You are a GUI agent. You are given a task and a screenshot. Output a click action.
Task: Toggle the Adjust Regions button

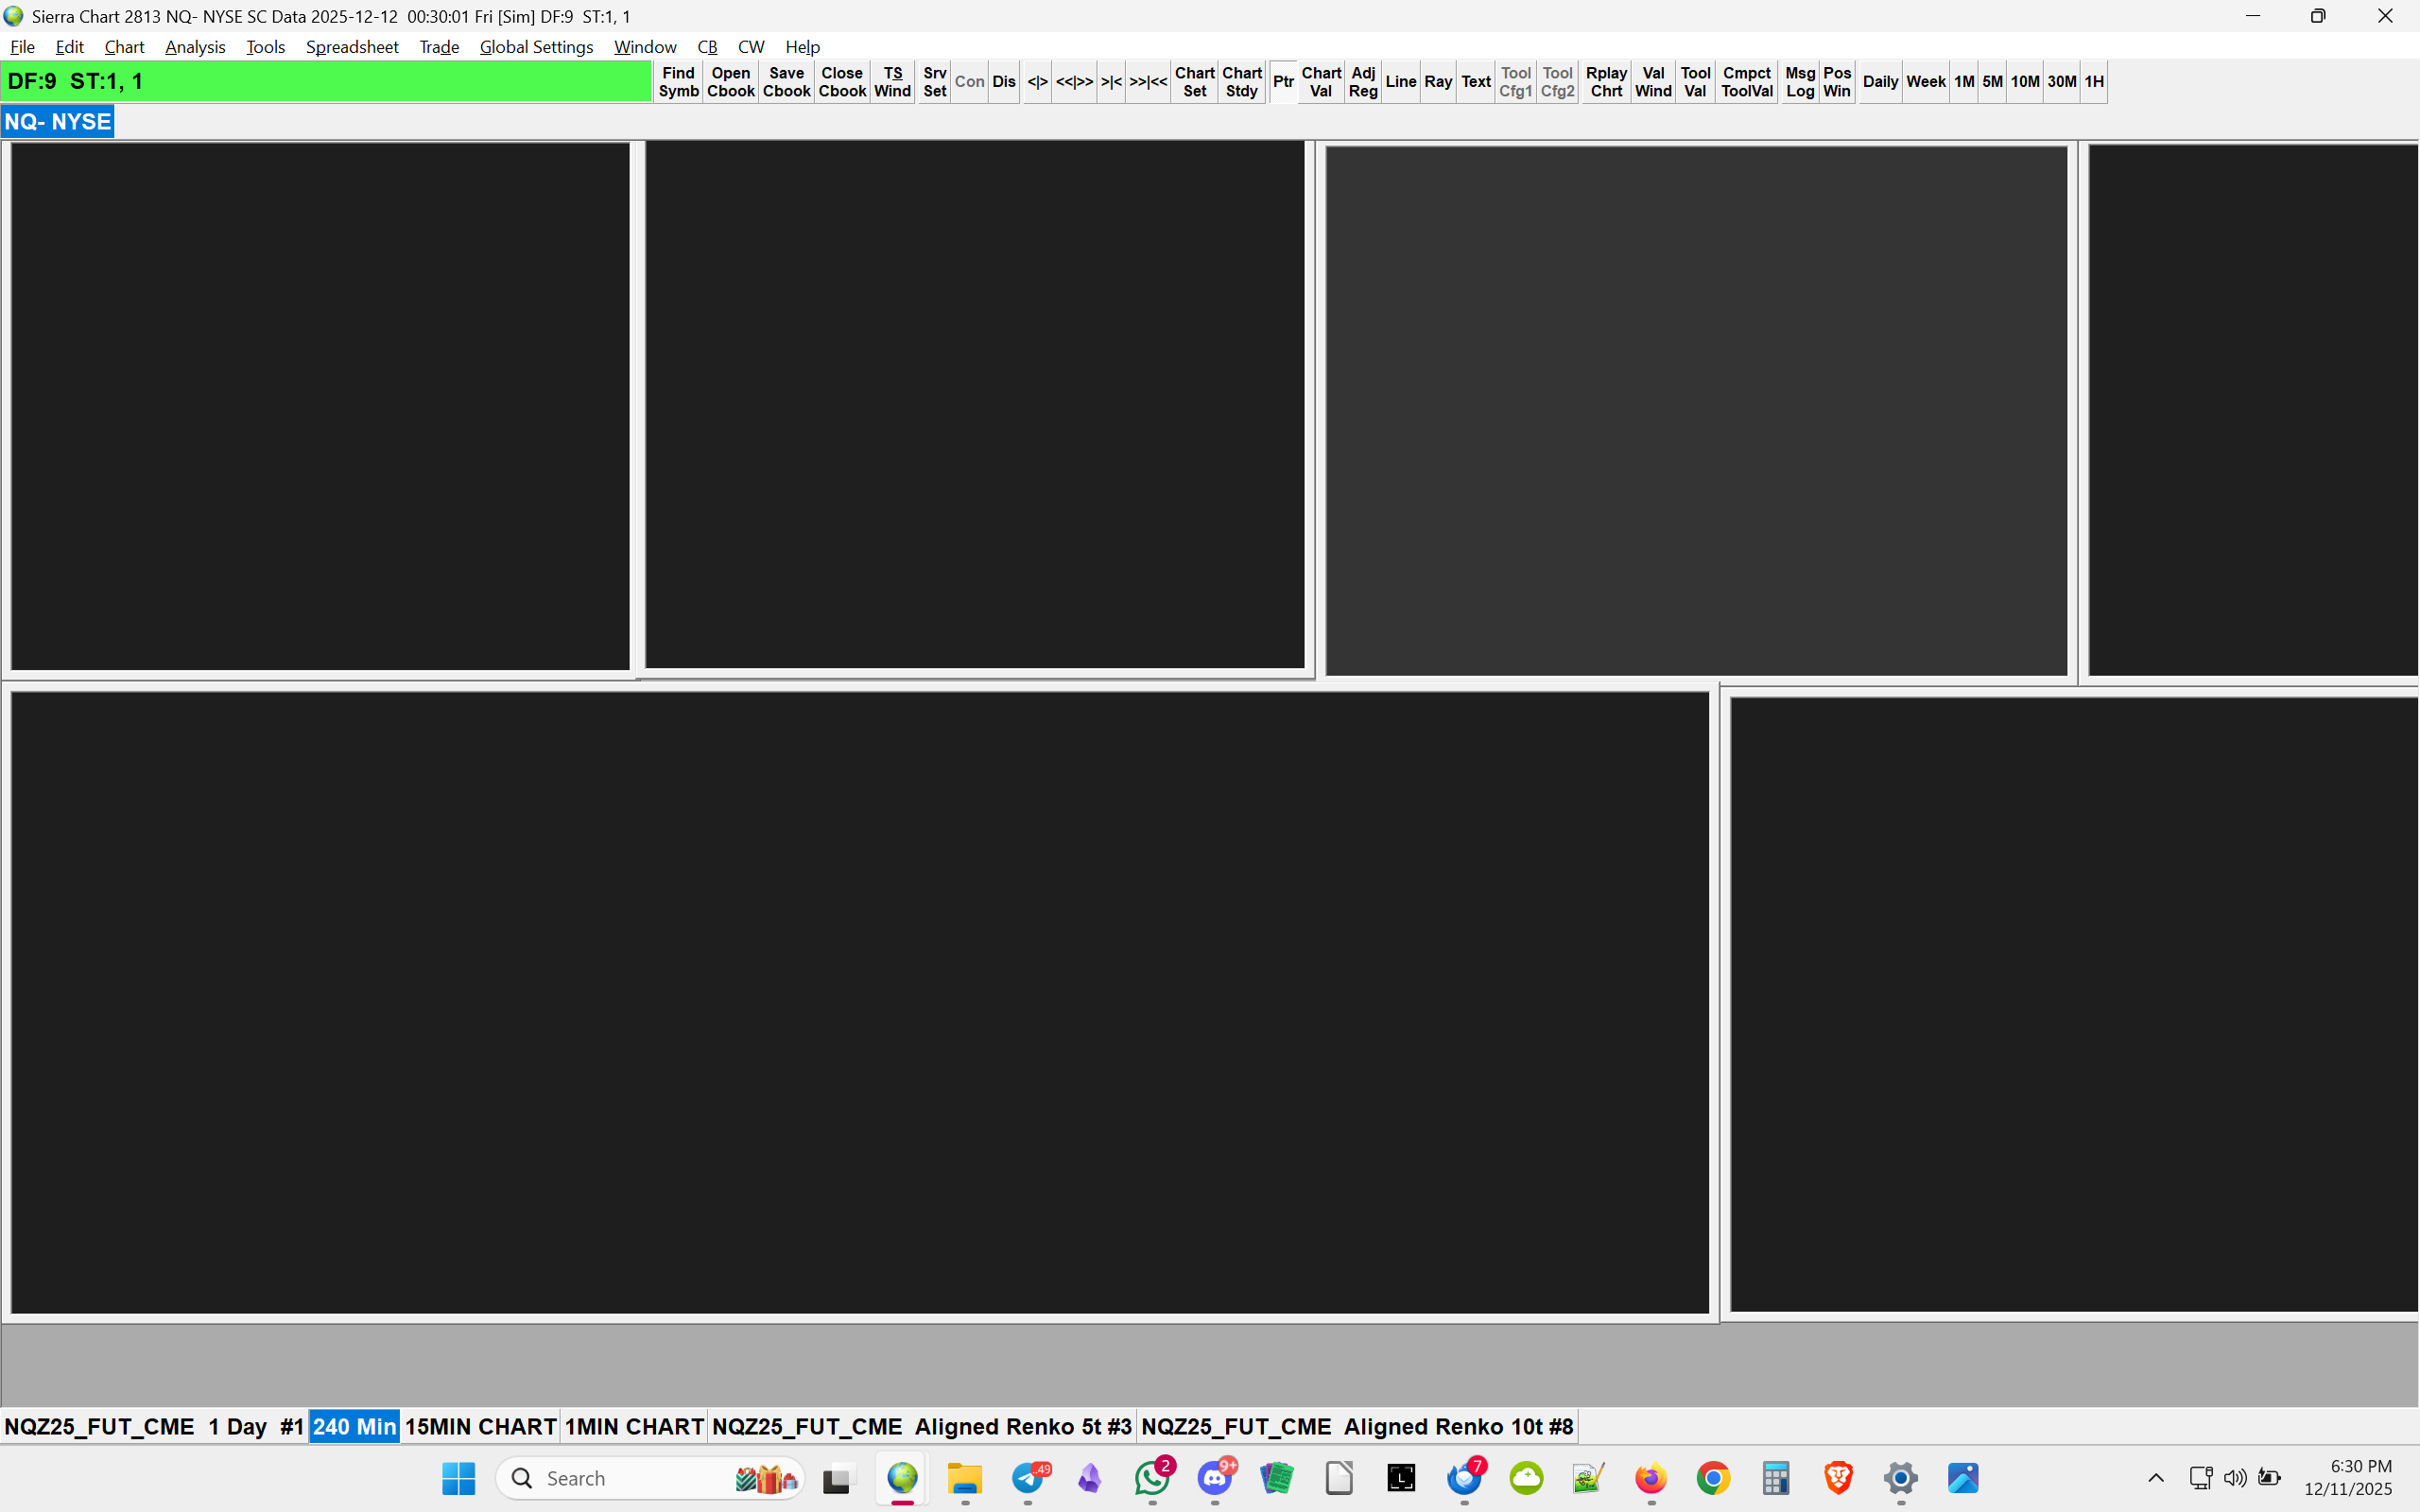pos(1362,82)
